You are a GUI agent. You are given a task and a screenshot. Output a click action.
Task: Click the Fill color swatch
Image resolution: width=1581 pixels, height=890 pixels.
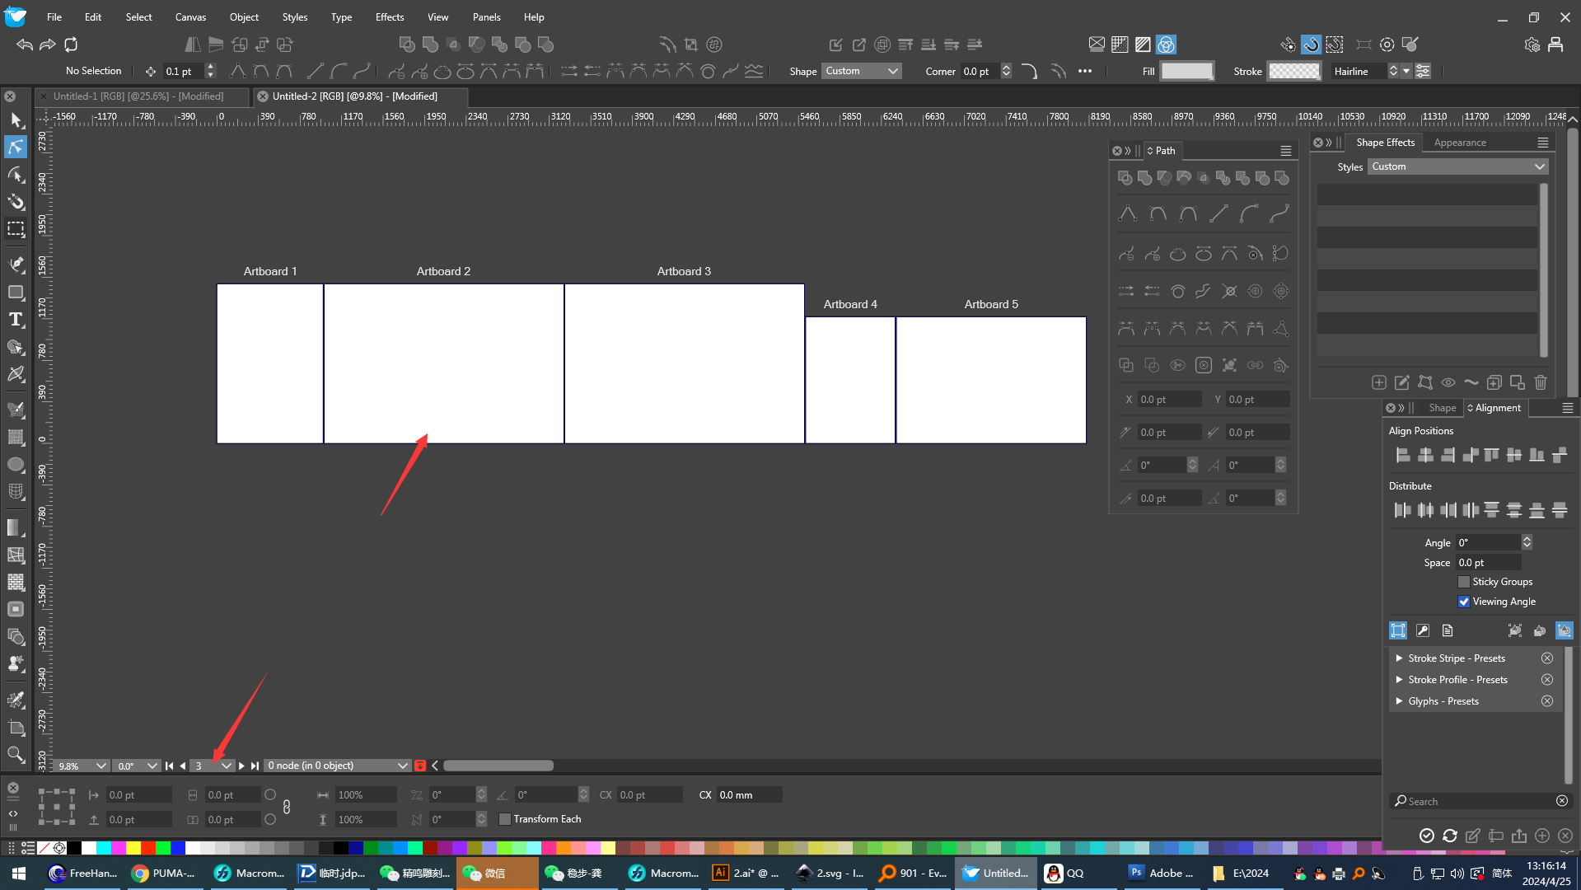coord(1186,71)
